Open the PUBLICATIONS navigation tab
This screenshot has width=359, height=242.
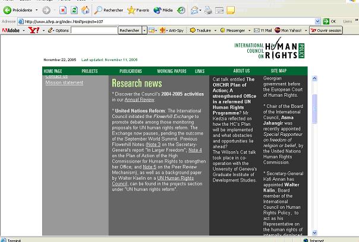tap(131, 71)
